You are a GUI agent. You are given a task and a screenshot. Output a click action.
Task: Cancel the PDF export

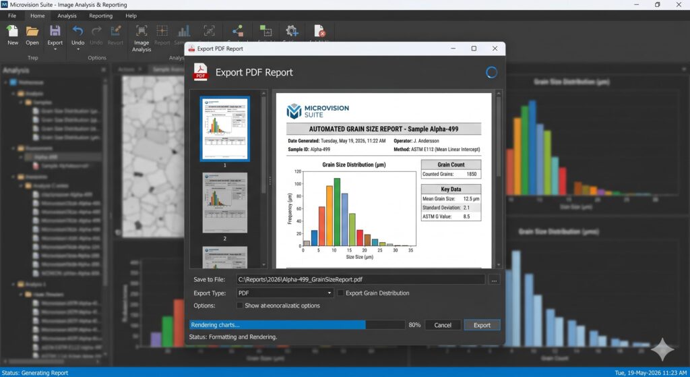pos(443,325)
